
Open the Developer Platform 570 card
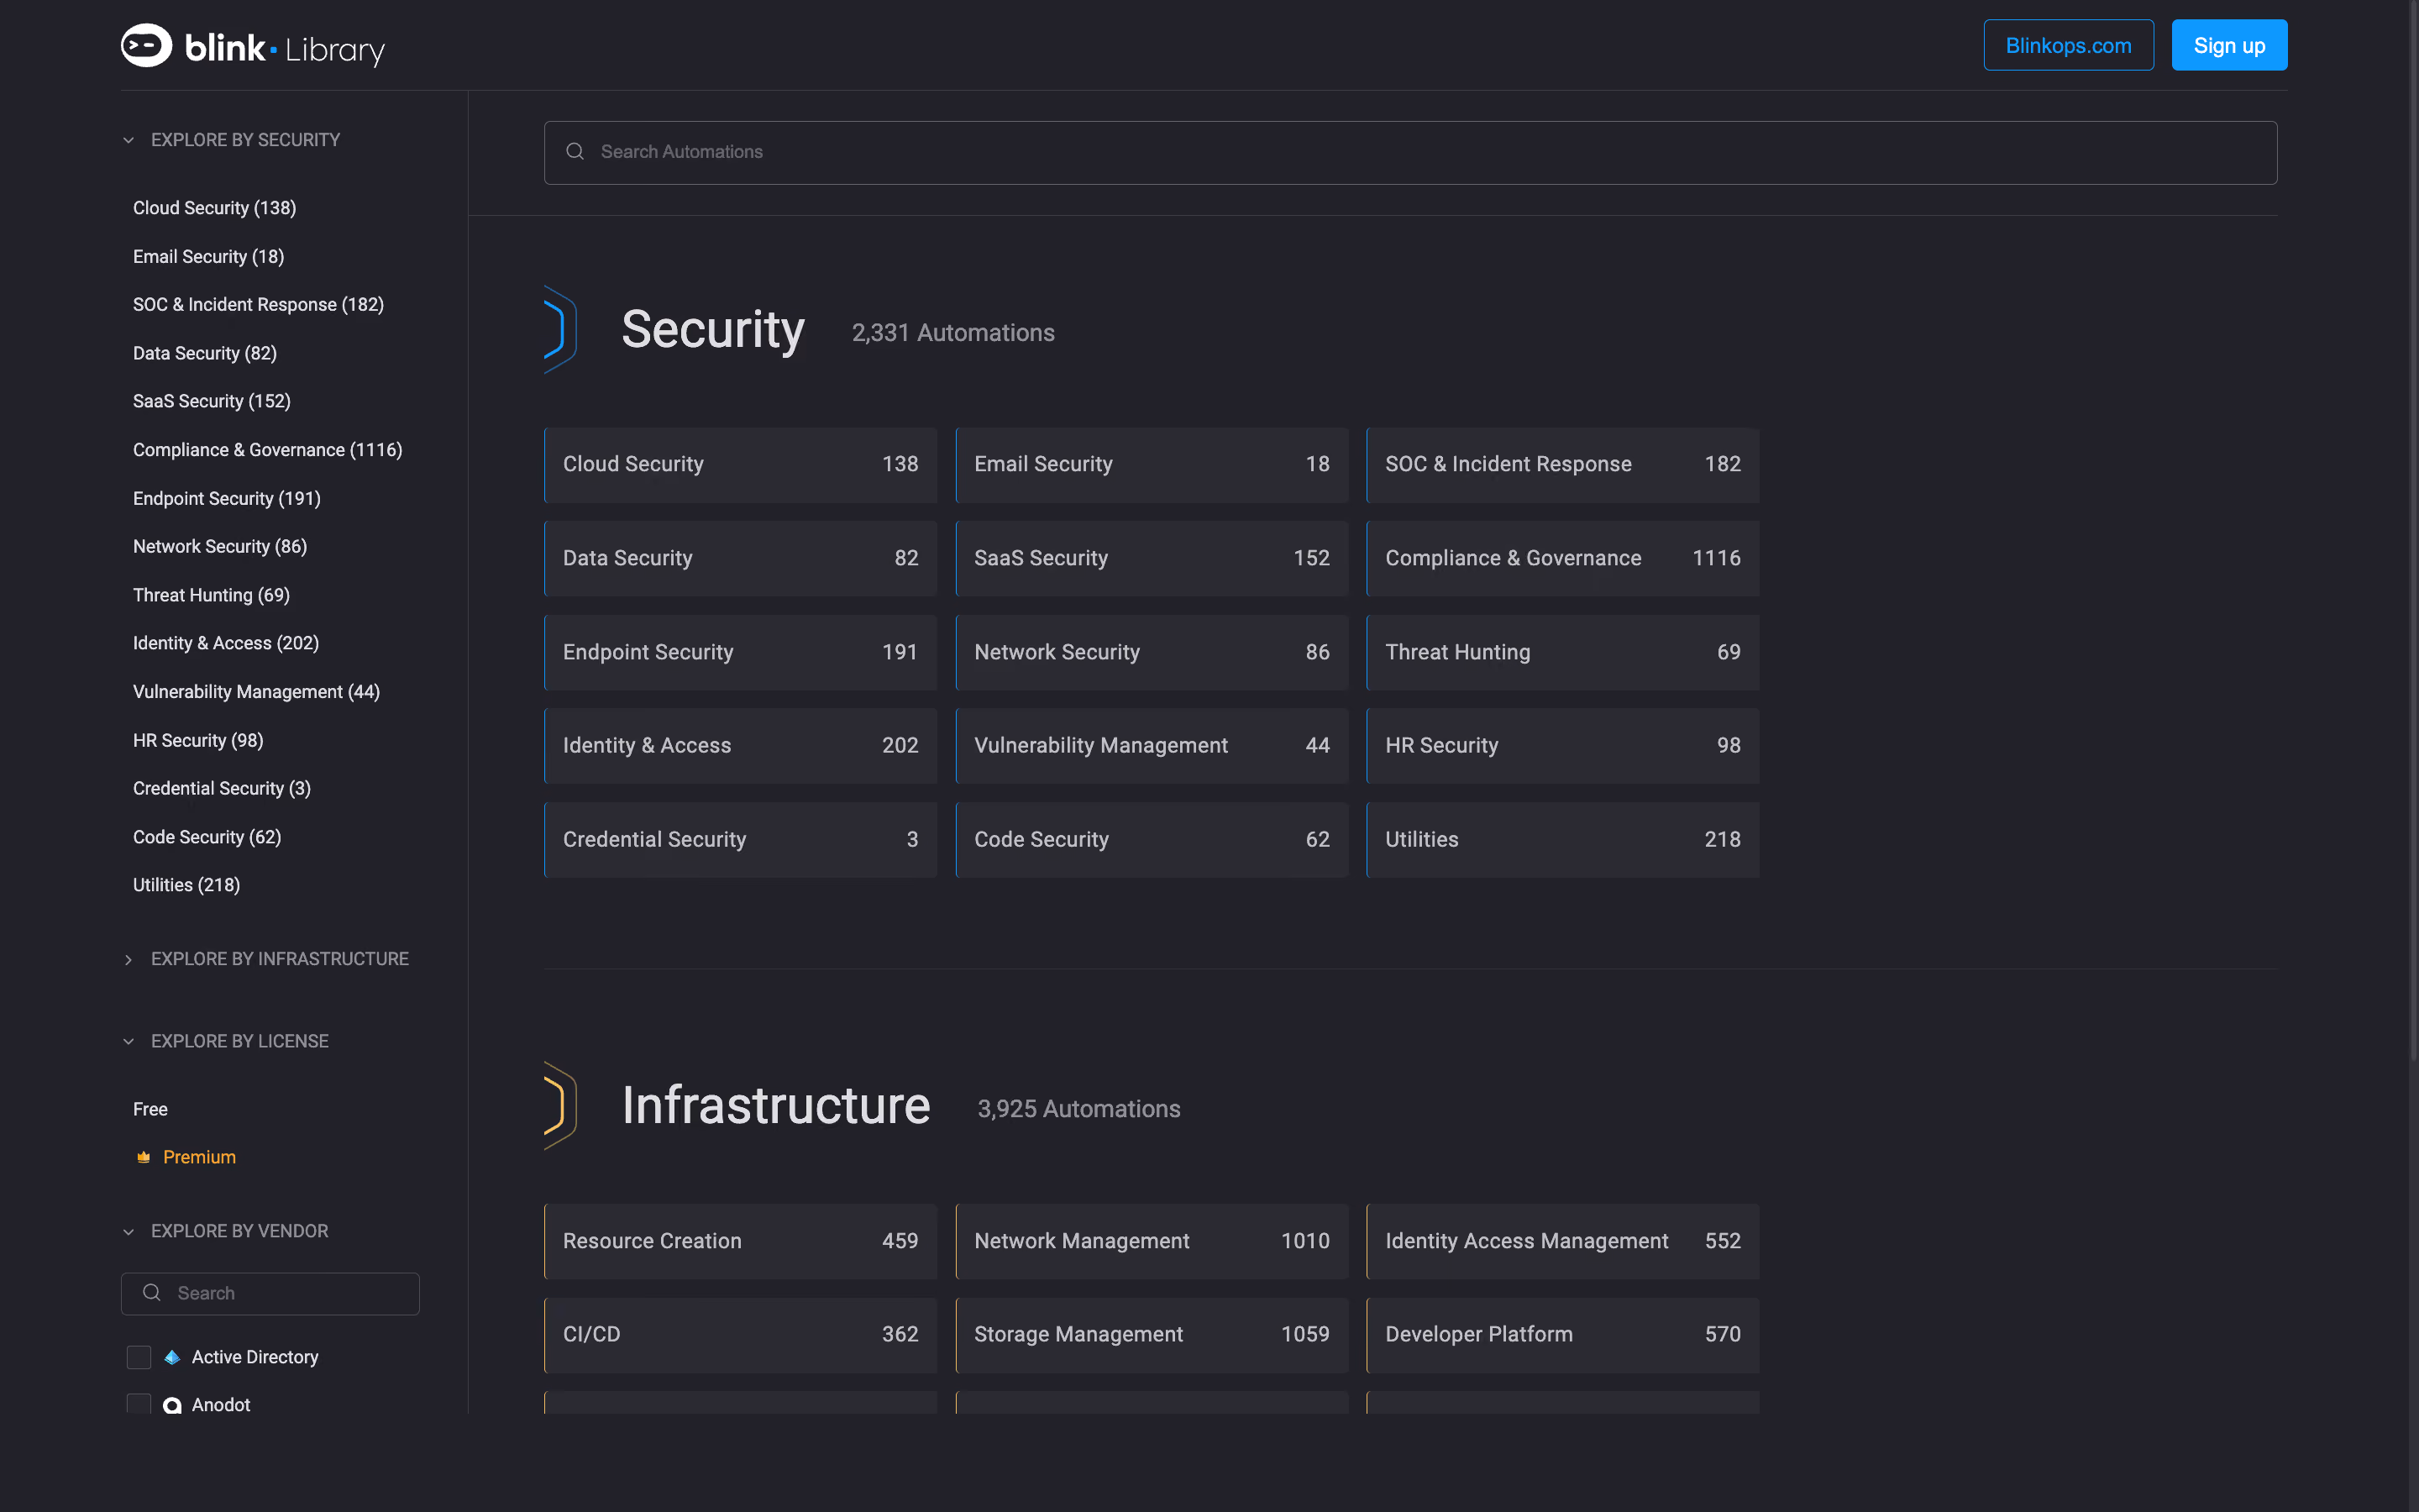(x=1562, y=1335)
